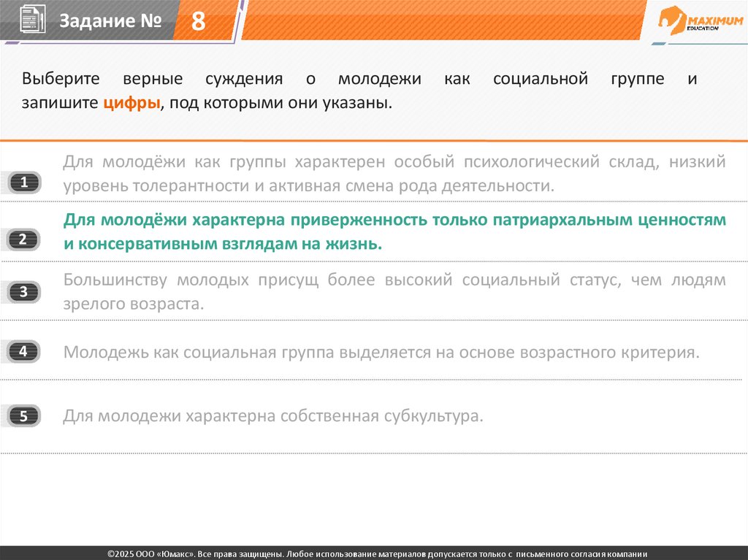The image size is (748, 560).
Task: Select answer number badge 5
Action: tap(23, 416)
